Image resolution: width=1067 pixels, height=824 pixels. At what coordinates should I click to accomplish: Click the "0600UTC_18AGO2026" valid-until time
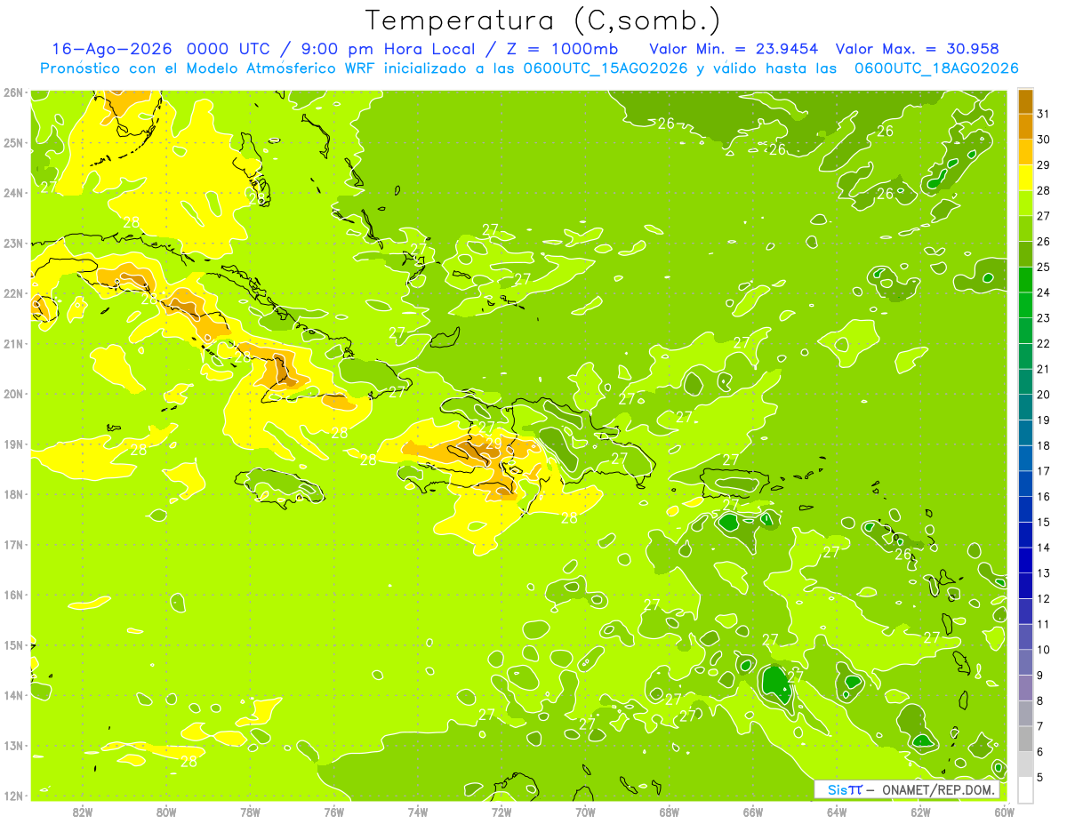coord(936,68)
